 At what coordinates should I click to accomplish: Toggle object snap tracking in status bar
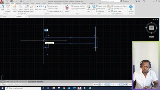[120, 84]
